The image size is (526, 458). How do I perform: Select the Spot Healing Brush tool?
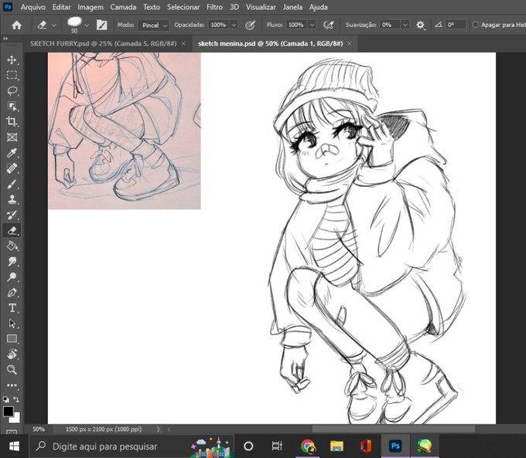coord(12,168)
